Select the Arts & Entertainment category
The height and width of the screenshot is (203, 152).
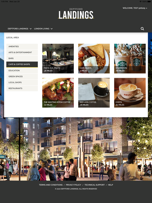click(x=22, y=52)
